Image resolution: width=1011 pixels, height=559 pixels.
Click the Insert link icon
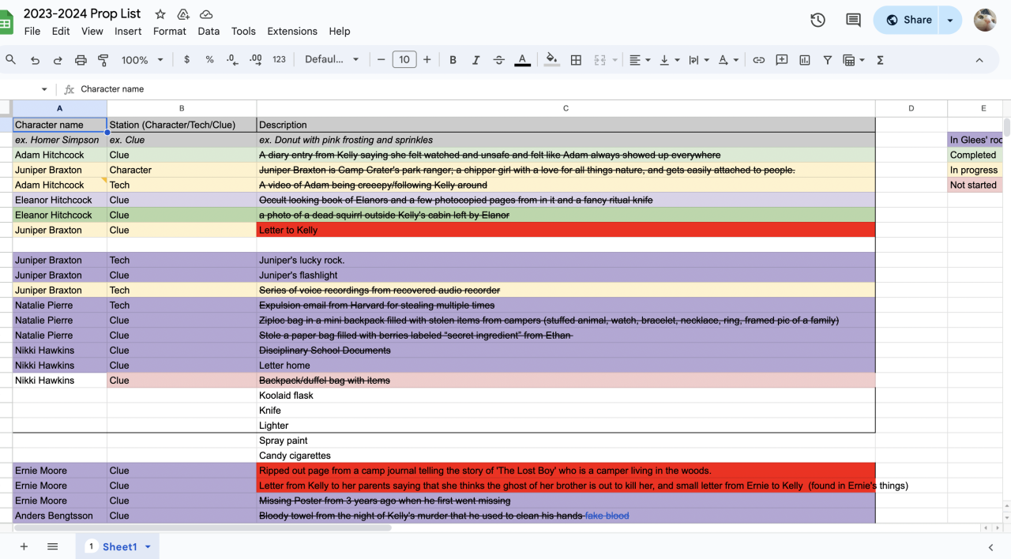click(758, 60)
